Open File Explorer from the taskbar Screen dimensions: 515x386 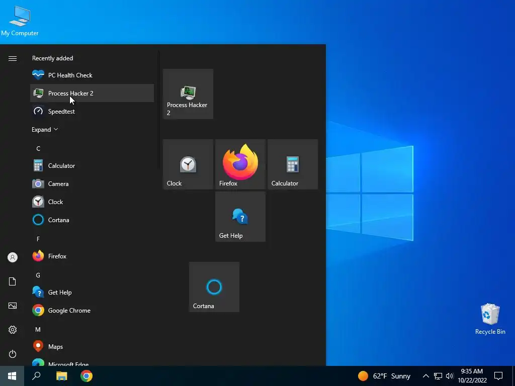[61, 376]
